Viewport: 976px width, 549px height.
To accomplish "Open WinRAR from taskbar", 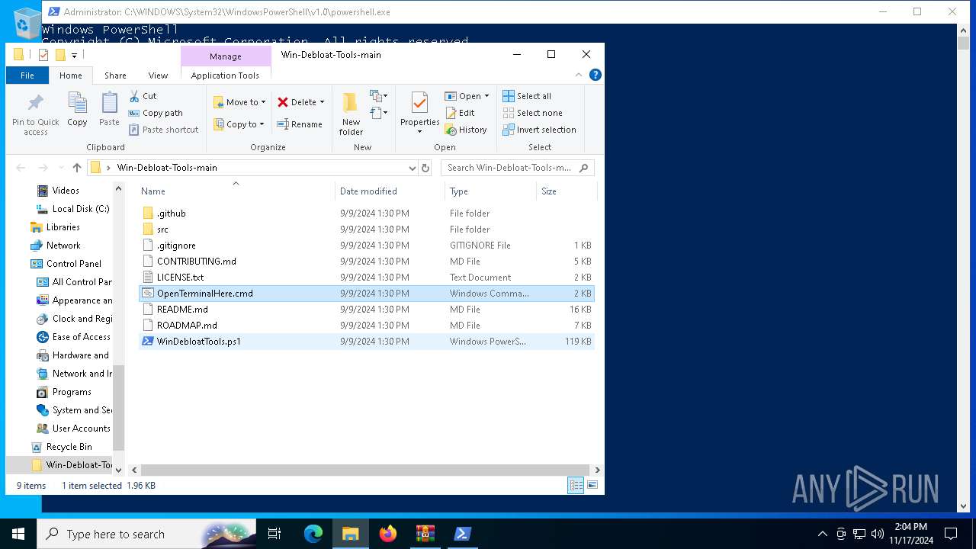I will point(425,534).
